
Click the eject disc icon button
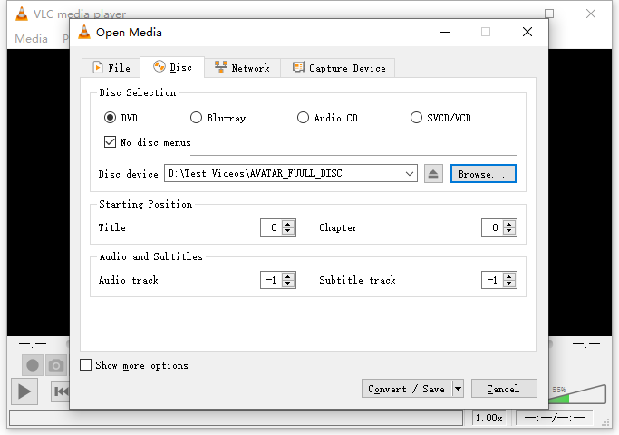(x=433, y=174)
